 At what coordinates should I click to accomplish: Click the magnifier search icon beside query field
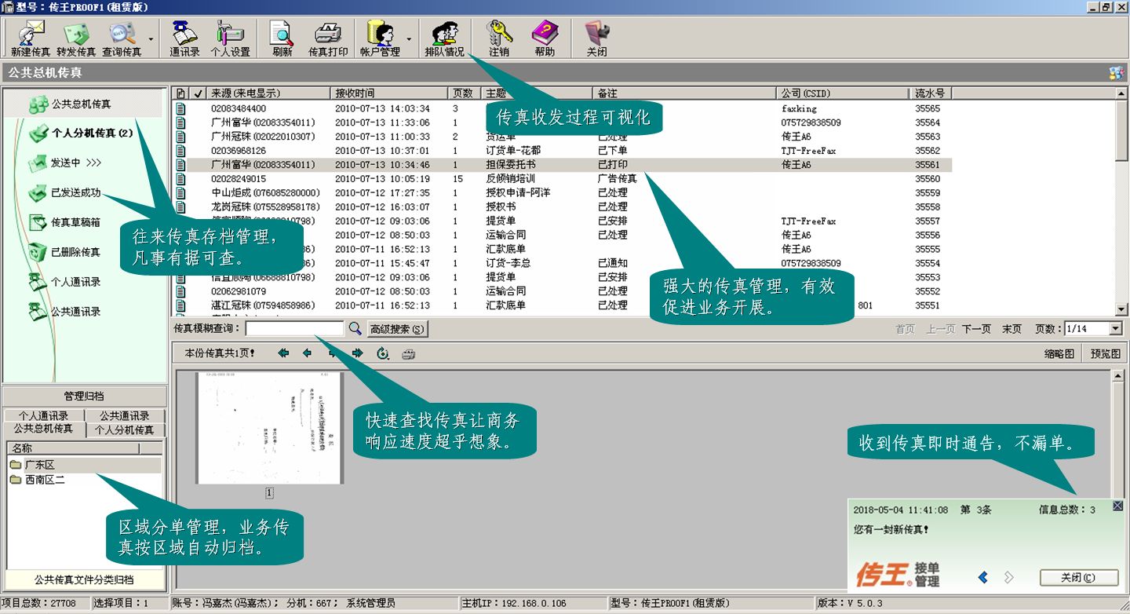coord(355,329)
